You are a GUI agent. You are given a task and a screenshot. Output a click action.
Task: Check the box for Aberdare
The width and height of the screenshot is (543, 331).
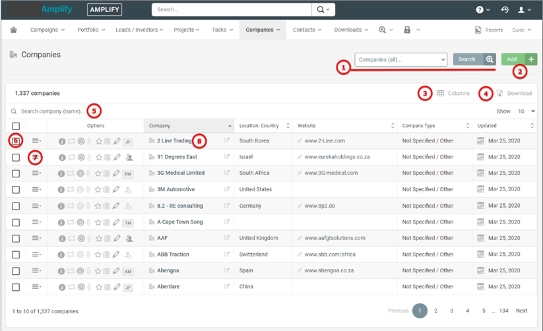16,287
